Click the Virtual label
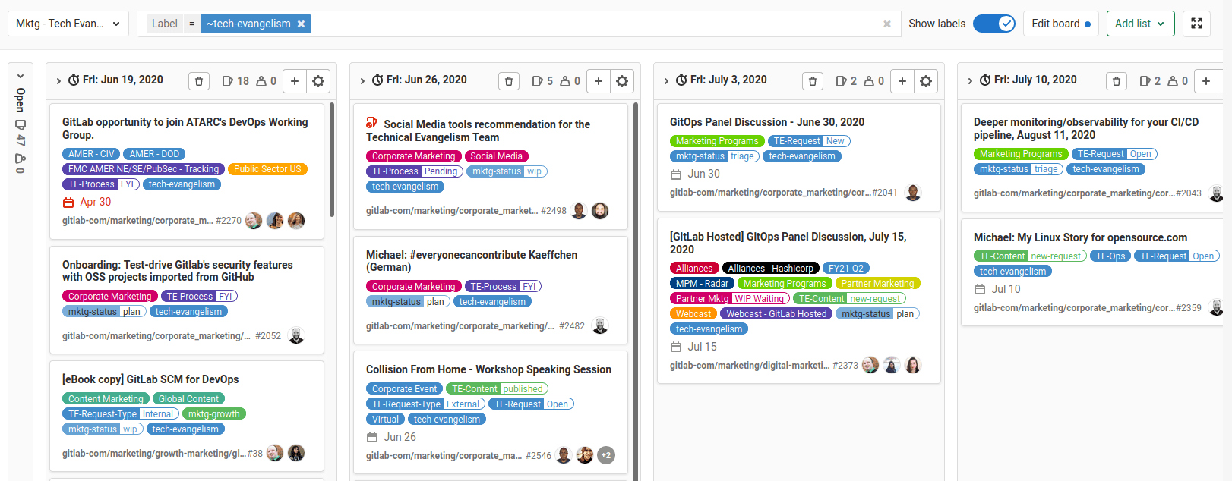Image resolution: width=1232 pixels, height=481 pixels. point(385,420)
